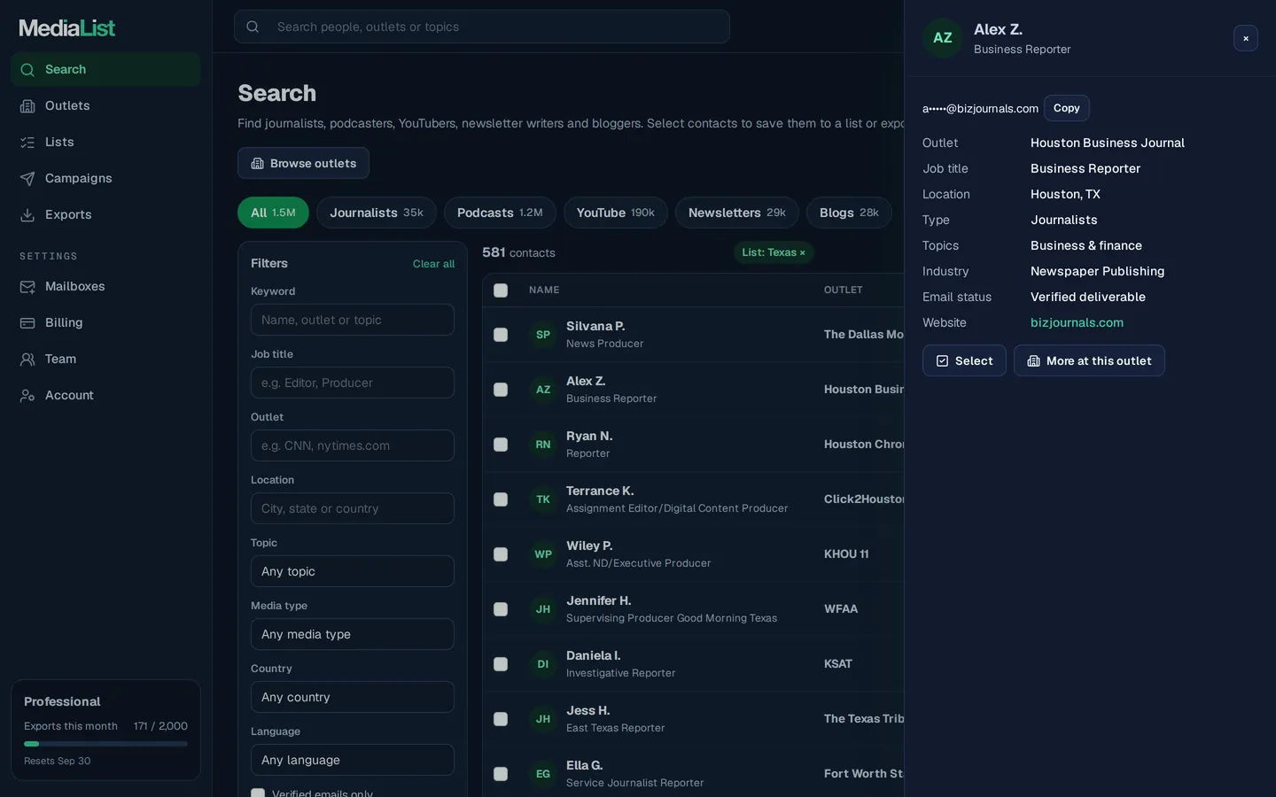Image resolution: width=1276 pixels, height=797 pixels.
Task: Open the Exports download icon
Action: tap(27, 215)
